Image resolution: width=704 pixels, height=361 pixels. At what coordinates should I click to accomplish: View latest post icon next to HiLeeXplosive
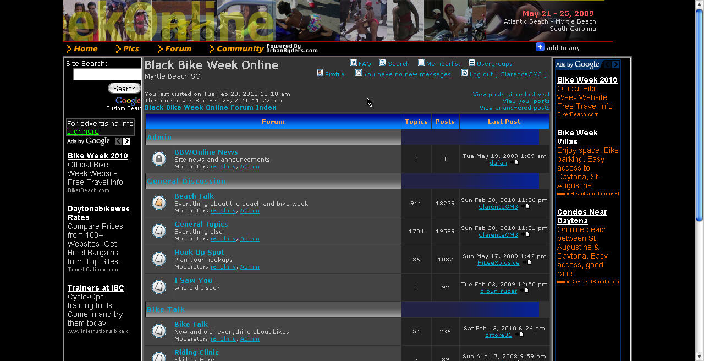point(526,263)
